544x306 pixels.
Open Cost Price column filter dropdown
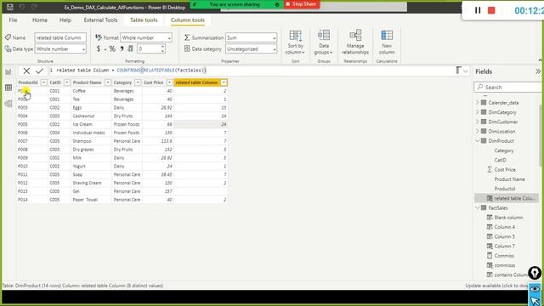coord(169,82)
